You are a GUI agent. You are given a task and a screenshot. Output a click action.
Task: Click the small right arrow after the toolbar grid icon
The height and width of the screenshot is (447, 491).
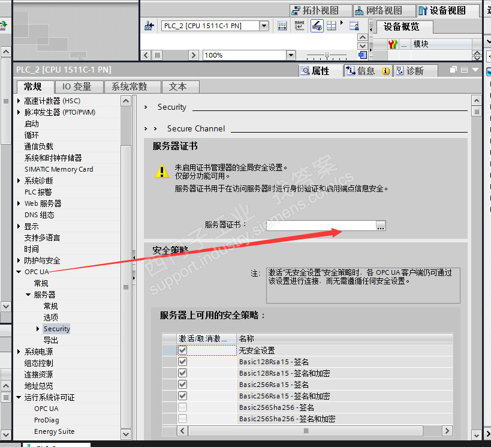coord(342,23)
